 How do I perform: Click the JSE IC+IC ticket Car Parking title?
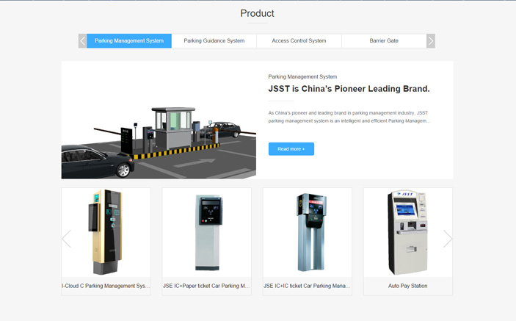(307, 286)
